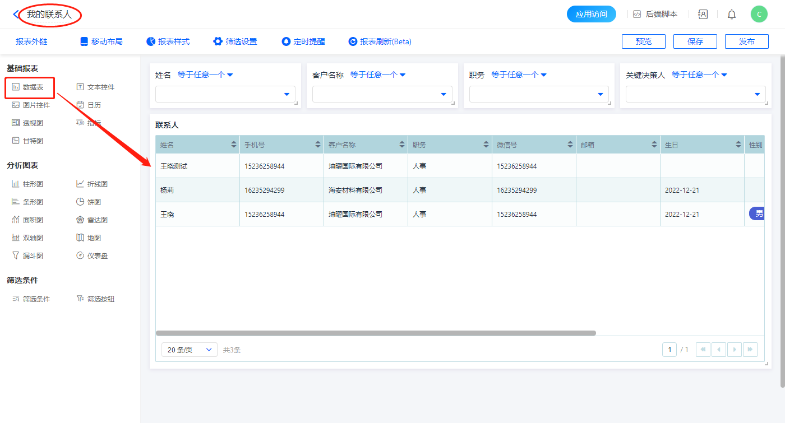Image resolution: width=785 pixels, height=423 pixels.
Task: Open 筛选设置 in the toolbar
Action: click(x=235, y=41)
